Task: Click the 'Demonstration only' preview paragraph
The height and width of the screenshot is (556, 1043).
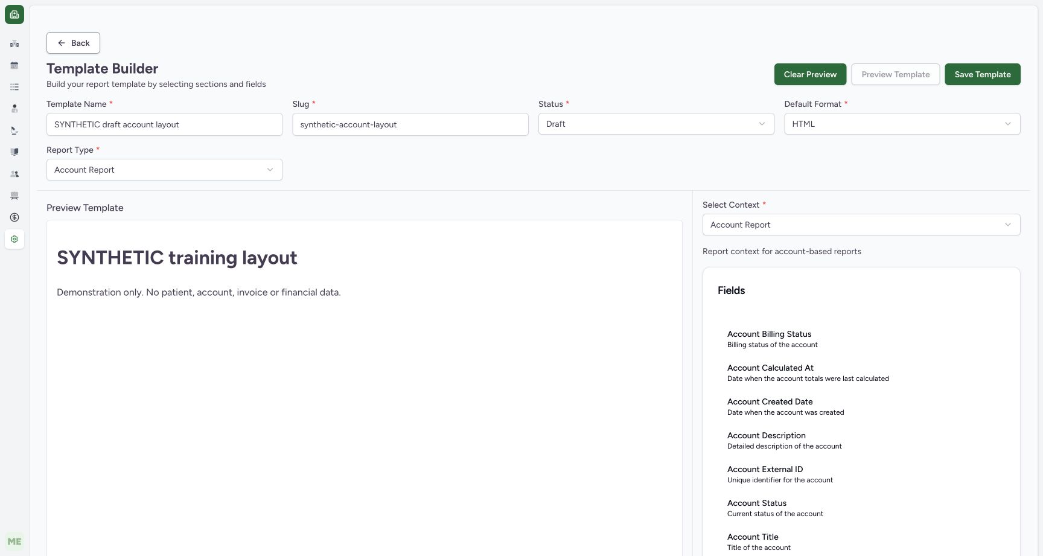Action: (x=199, y=292)
